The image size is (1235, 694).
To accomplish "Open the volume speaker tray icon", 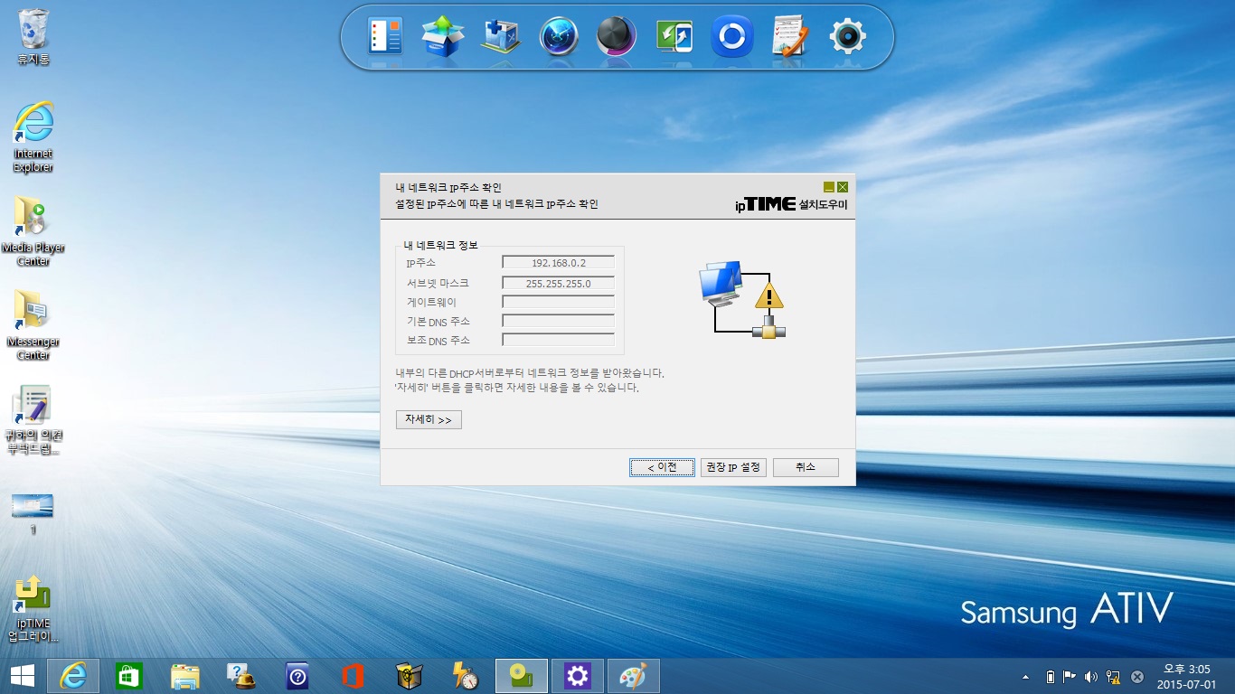I will click(1090, 677).
